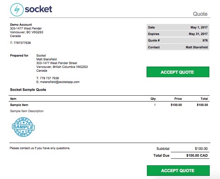Image resolution: width=220 pixels, height=179 pixels.
Task: Select the Date row showing May 1, 2017
Action: 178,27
